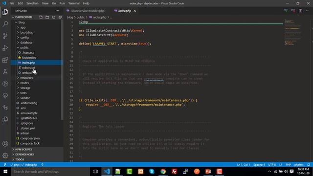This screenshot has width=313, height=176.
Task: Open the File menu
Action: (x=12, y=3)
